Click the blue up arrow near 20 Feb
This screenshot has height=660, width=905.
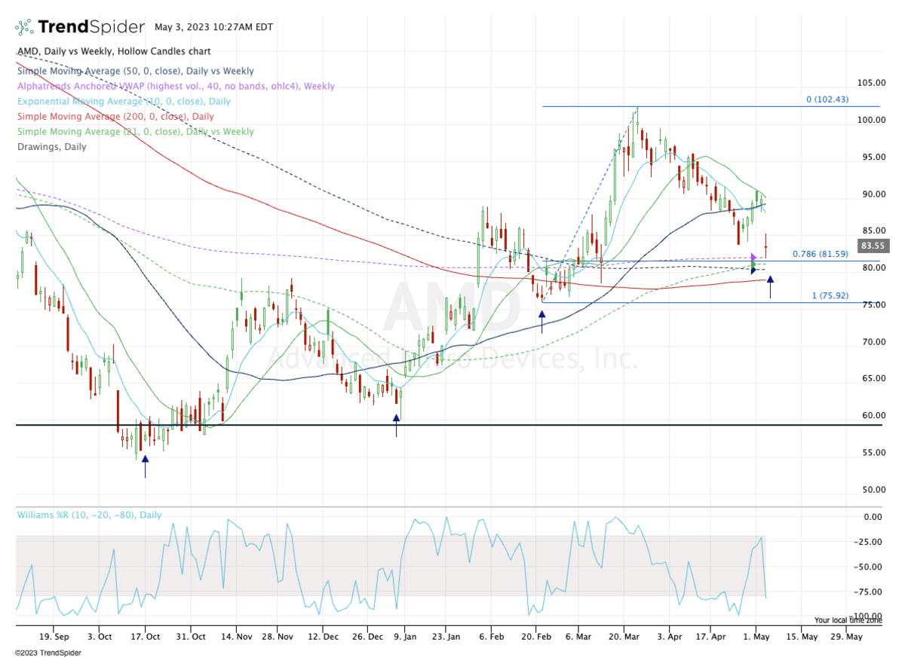pos(541,321)
